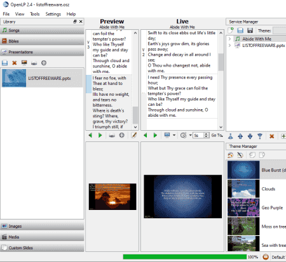Image resolution: width=286 pixels, height=262 pixels.
Task: Open the Settings menu
Action: click(53, 14)
